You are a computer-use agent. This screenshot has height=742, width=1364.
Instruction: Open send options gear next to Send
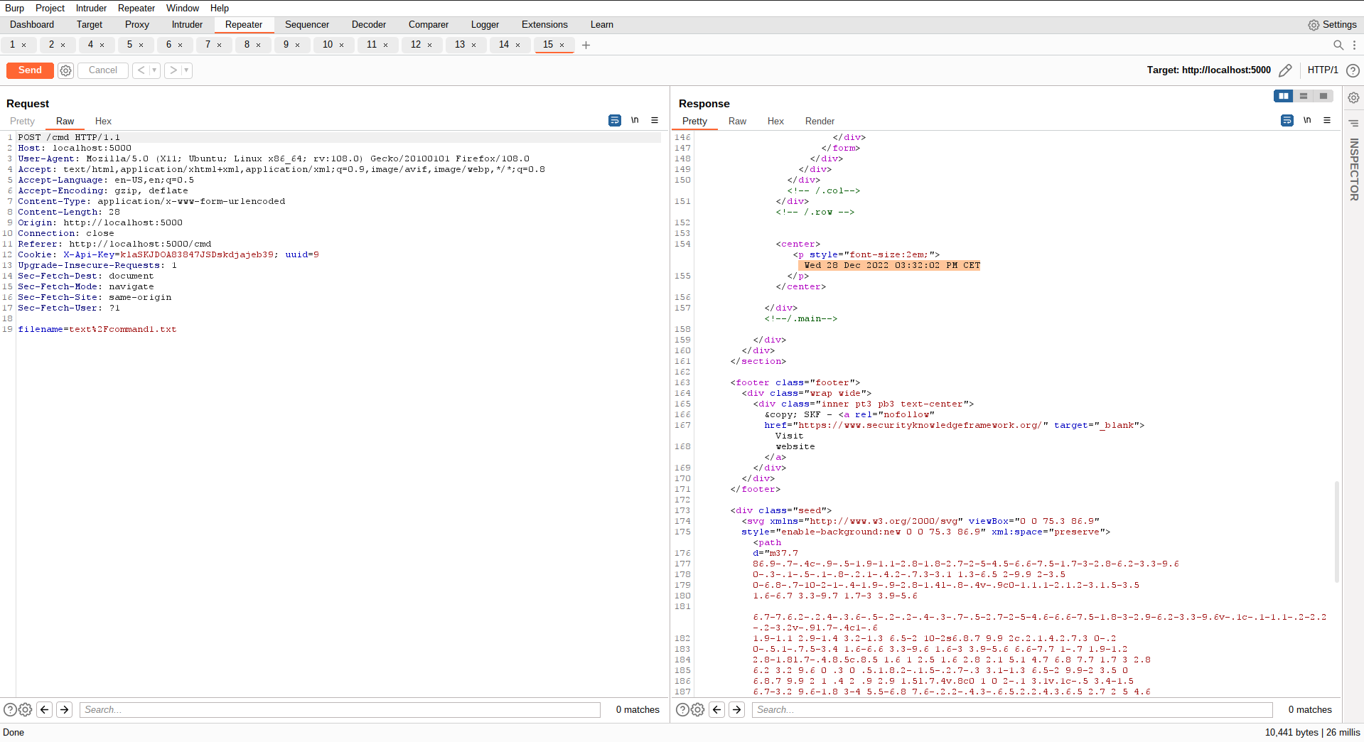pyautogui.click(x=66, y=70)
